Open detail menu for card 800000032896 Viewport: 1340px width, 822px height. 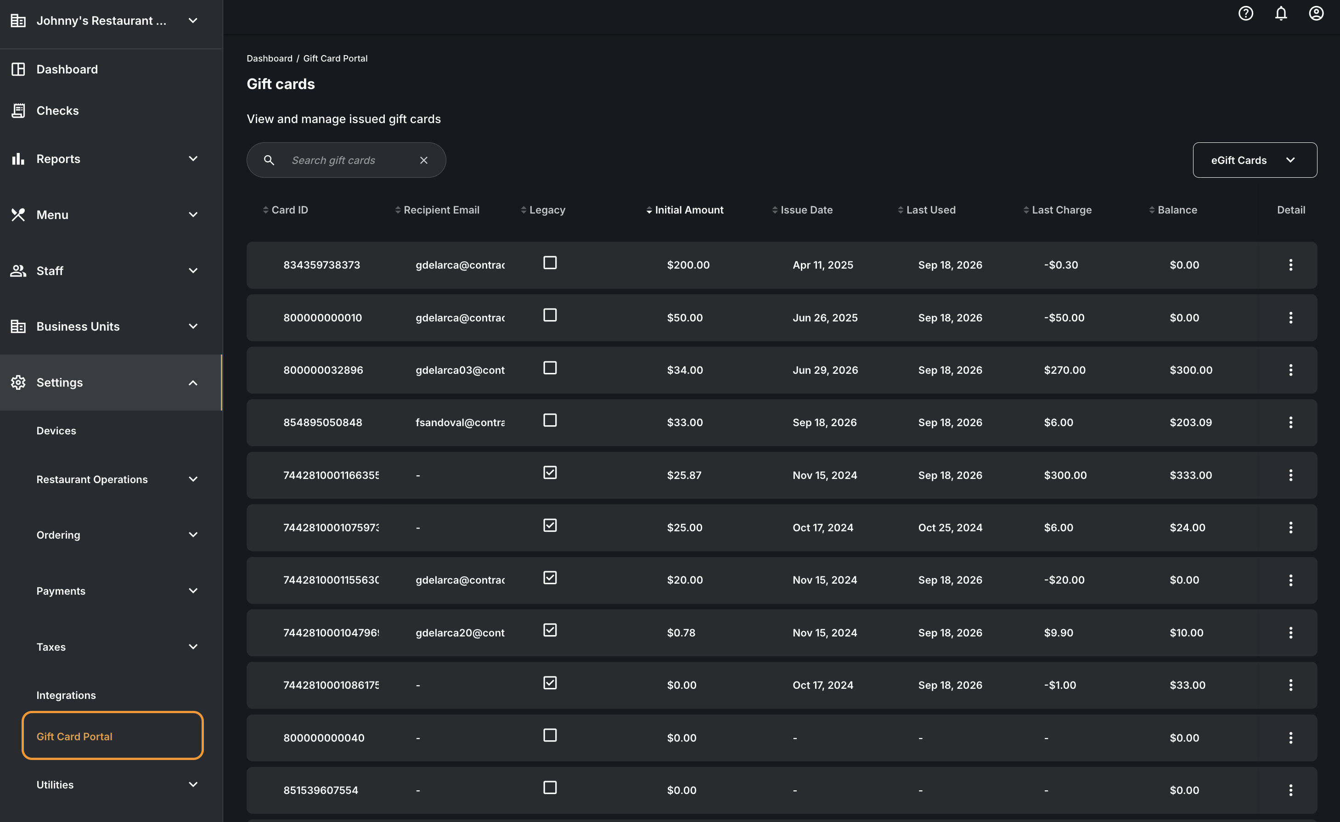[1290, 370]
